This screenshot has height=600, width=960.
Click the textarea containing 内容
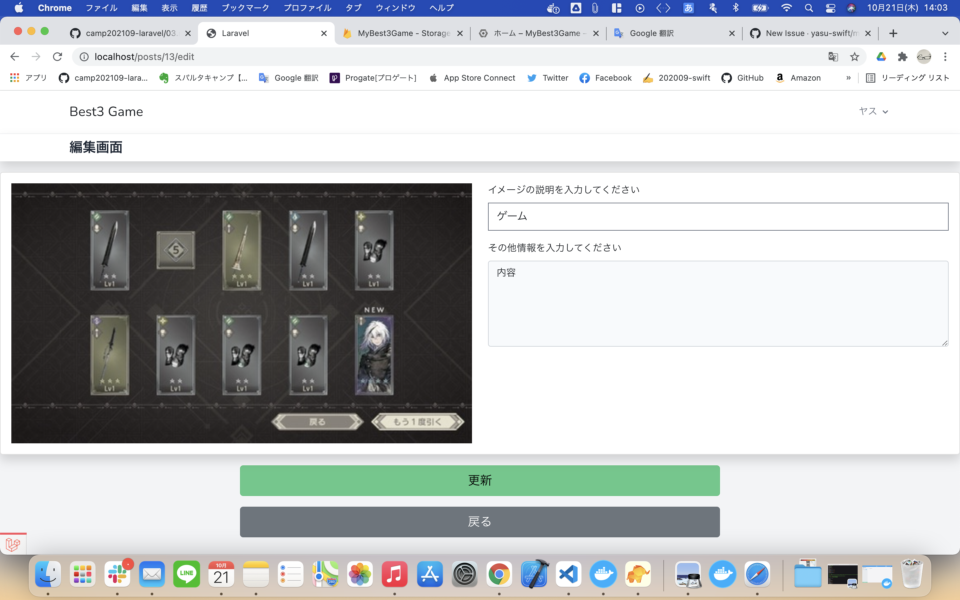(x=718, y=304)
